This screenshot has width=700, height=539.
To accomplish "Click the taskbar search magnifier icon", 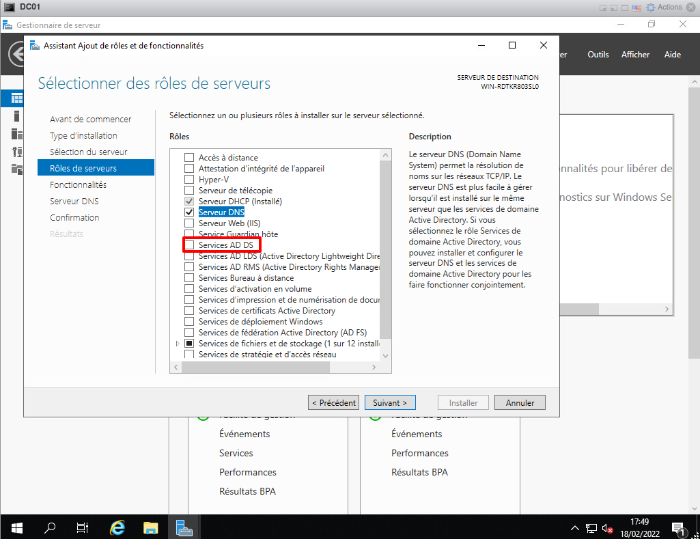I will (x=50, y=527).
